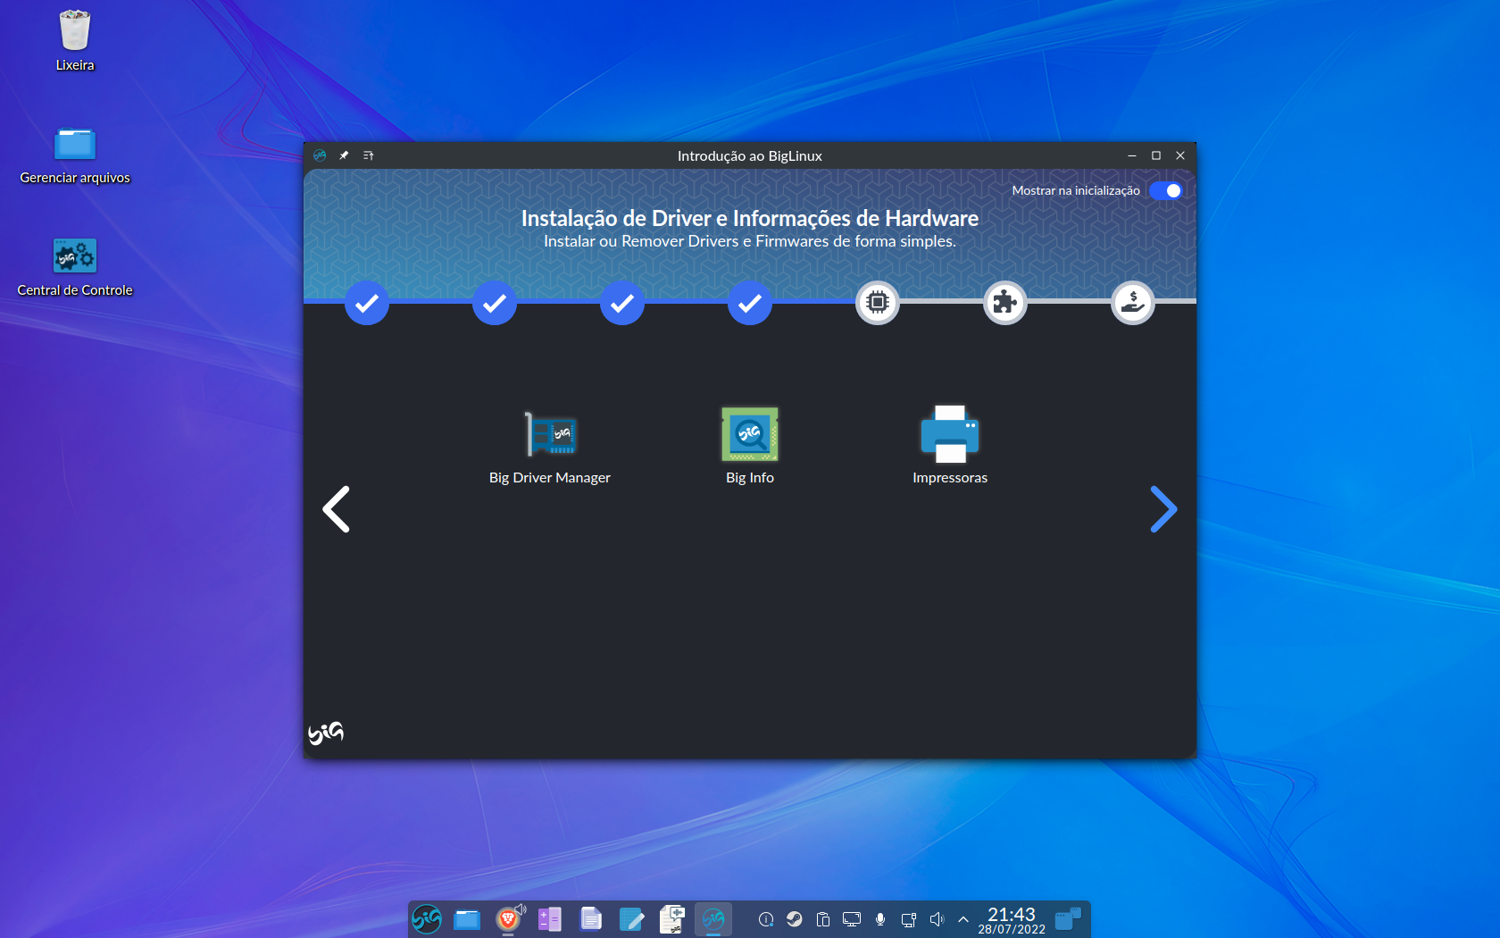
Task: Open the clipboard tray icon
Action: 823,919
